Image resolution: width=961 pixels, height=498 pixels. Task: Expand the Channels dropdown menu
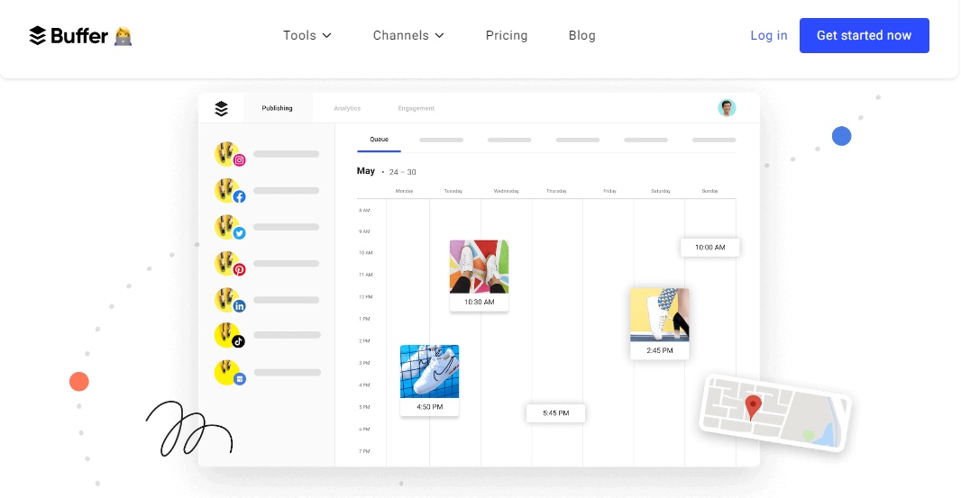click(x=408, y=35)
